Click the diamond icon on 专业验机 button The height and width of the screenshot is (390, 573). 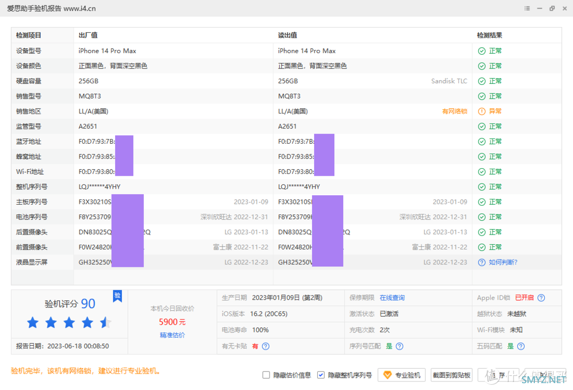pyautogui.click(x=387, y=375)
